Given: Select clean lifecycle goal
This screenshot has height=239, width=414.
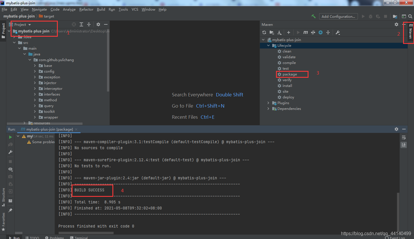Looking at the screenshot, I should click(x=287, y=51).
